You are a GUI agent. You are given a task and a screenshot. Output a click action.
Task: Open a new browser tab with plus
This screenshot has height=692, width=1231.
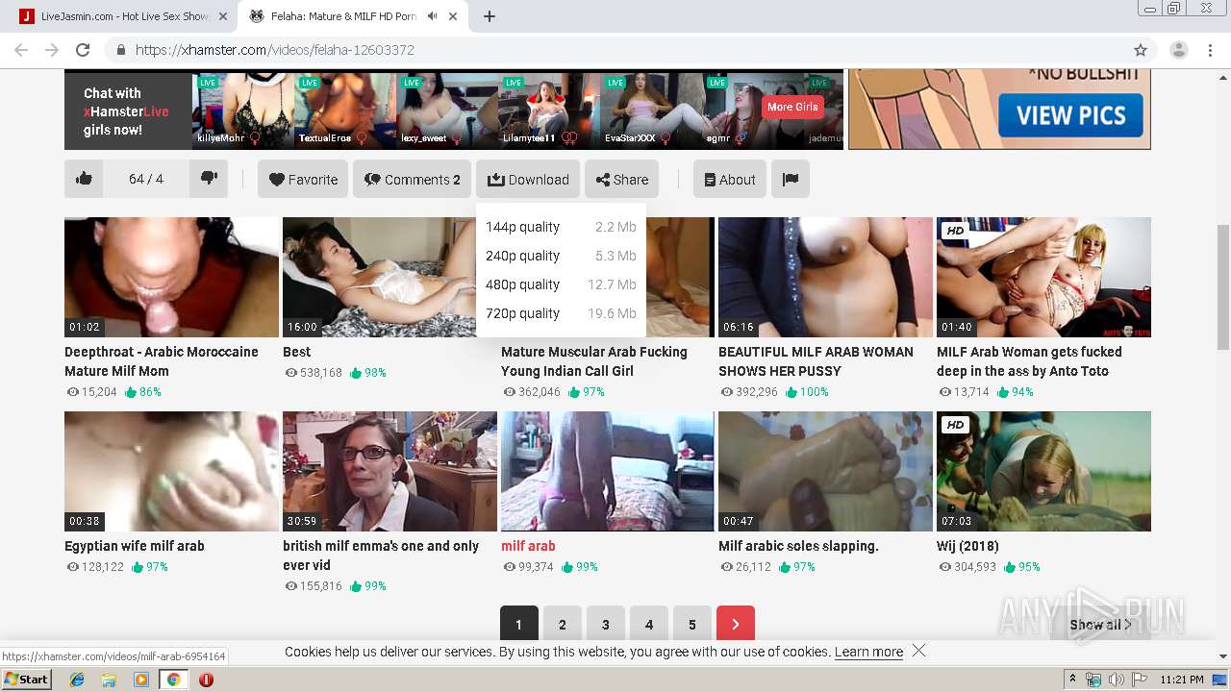(490, 16)
